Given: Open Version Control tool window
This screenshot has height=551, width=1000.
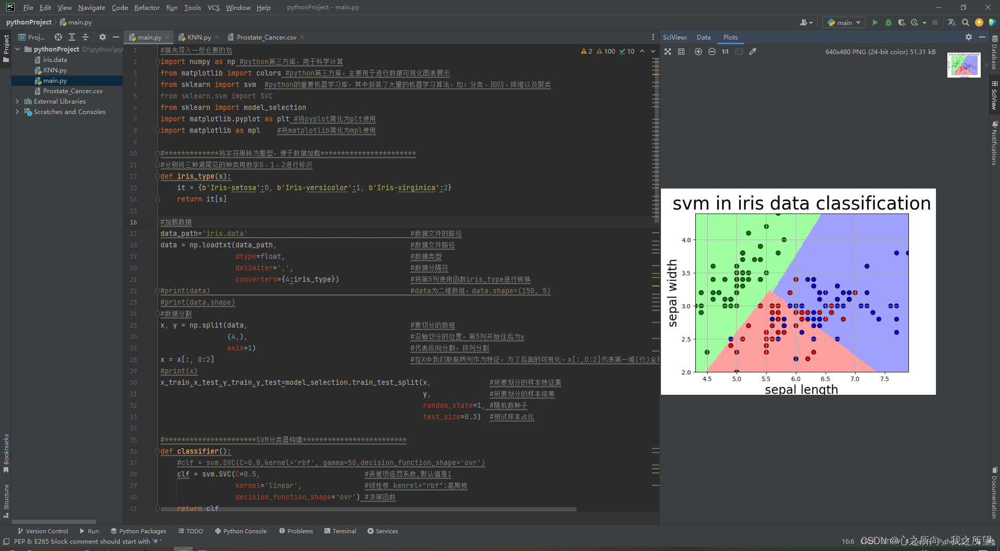Looking at the screenshot, I should tap(43, 531).
